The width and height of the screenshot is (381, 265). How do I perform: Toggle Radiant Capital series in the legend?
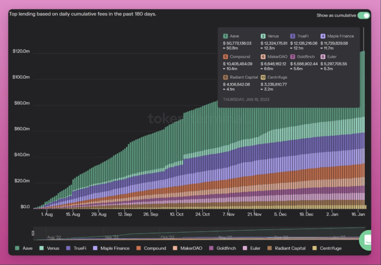(286, 248)
